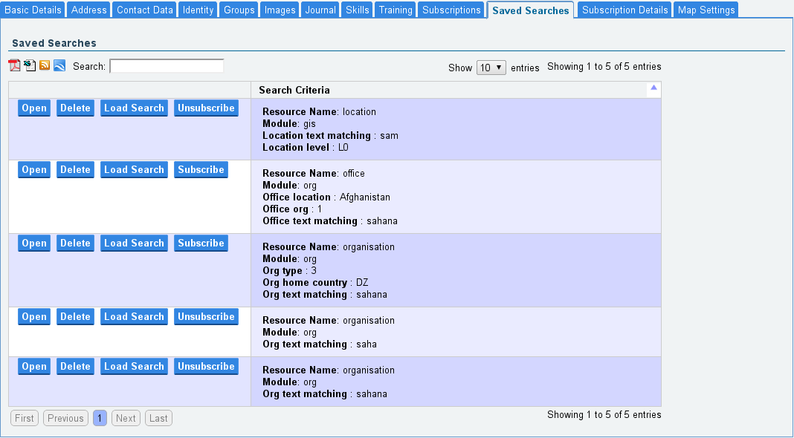Sort by Search Criteria column arrow
Image resolution: width=794 pixels, height=438 pixels.
pos(653,88)
